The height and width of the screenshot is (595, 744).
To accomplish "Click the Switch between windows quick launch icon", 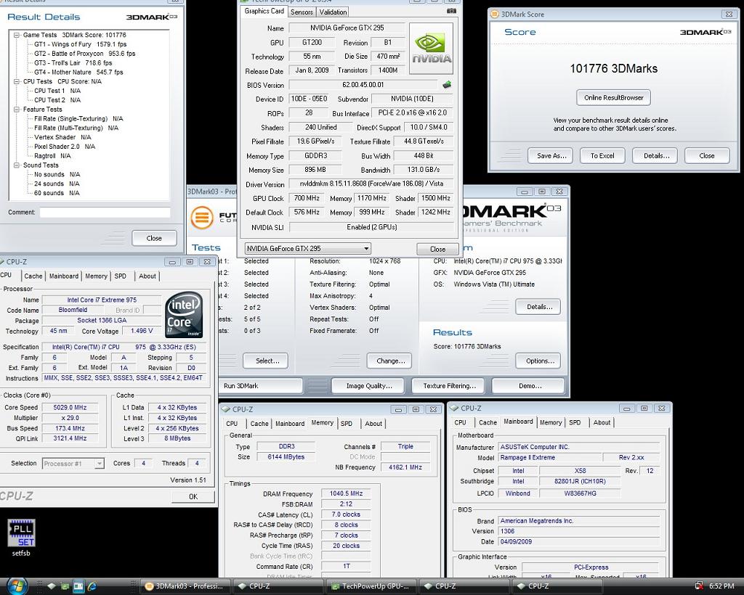I will pyautogui.click(x=78, y=586).
